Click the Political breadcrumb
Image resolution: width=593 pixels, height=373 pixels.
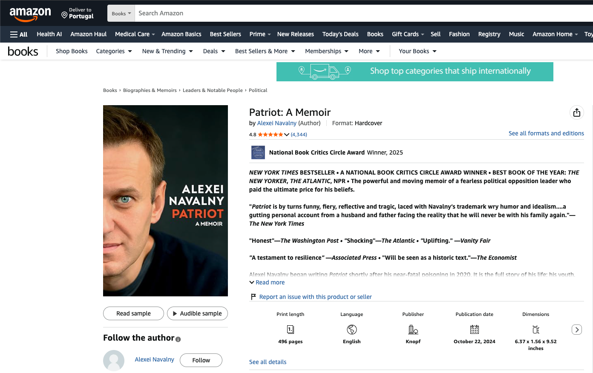tap(258, 90)
